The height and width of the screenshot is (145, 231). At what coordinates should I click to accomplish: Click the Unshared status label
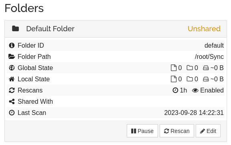coord(204,28)
